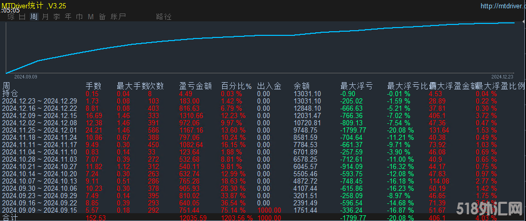Click the 出入金 column header
The width and height of the screenshot is (526, 221).
click(269, 86)
